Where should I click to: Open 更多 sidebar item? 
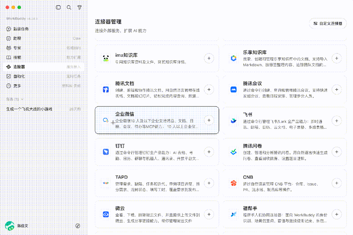[x=44, y=86]
